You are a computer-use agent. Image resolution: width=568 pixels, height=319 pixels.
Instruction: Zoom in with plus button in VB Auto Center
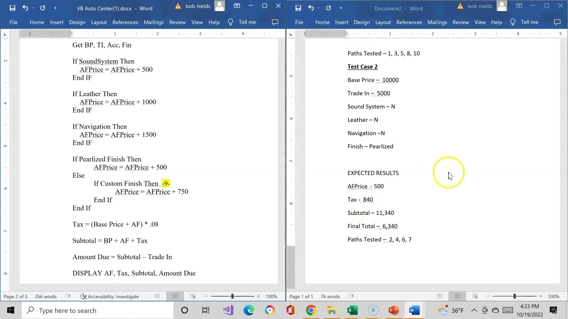click(258, 296)
